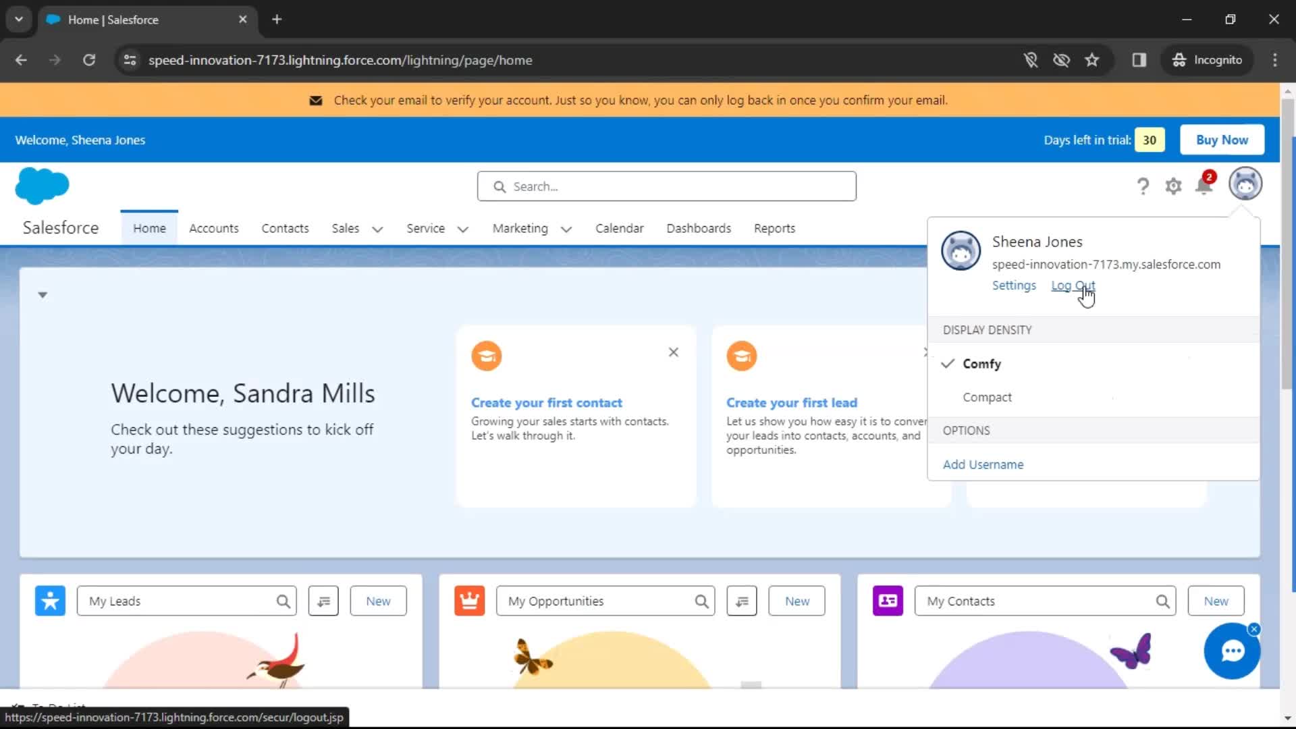Click the Add Username link
1296x729 pixels.
coord(983,464)
